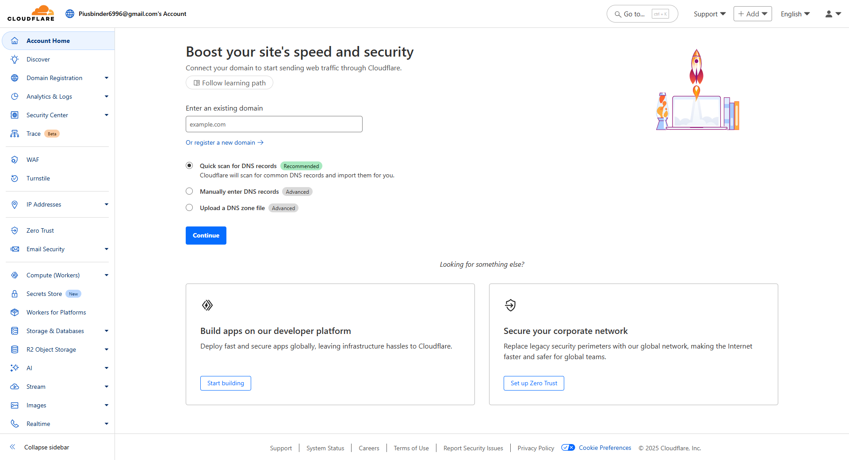Expand Analytics & Logs submenu arrow
This screenshot has width=849, height=460.
107,96
